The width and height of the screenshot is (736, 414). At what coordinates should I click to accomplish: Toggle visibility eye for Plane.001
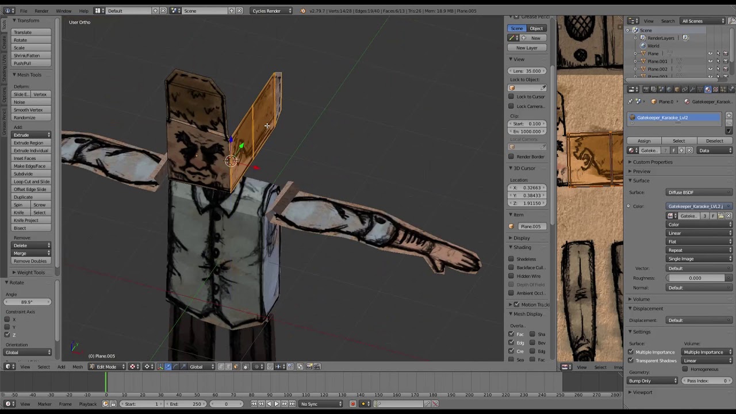(x=710, y=62)
